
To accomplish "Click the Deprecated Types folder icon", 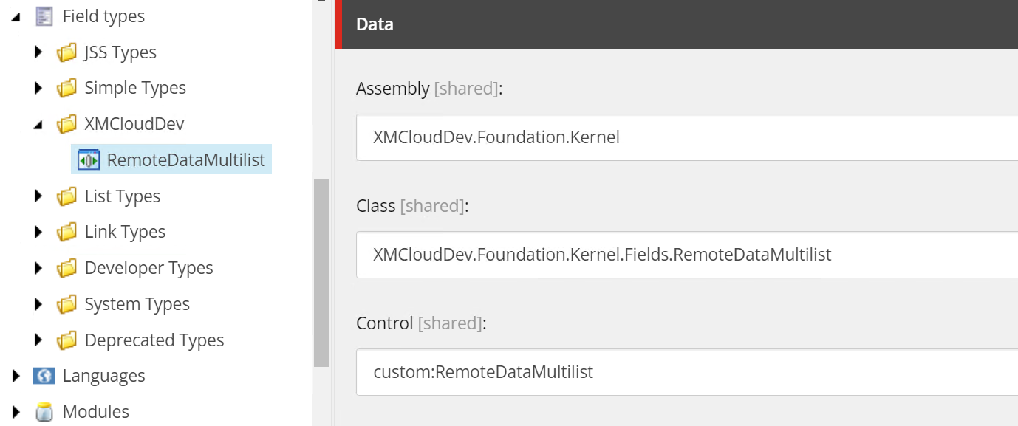I will tap(66, 340).
